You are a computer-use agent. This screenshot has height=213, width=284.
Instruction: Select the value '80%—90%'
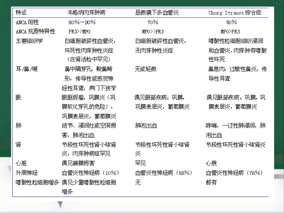click(x=82, y=22)
